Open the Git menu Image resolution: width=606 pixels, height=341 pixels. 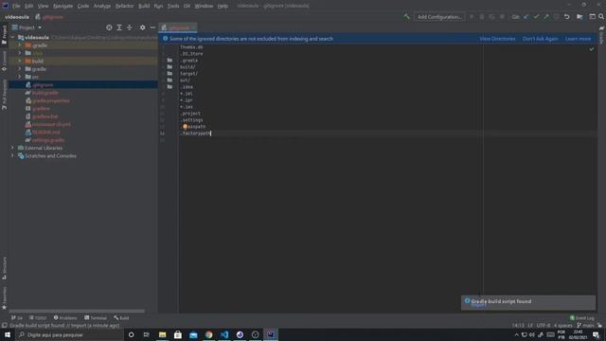pos(187,6)
